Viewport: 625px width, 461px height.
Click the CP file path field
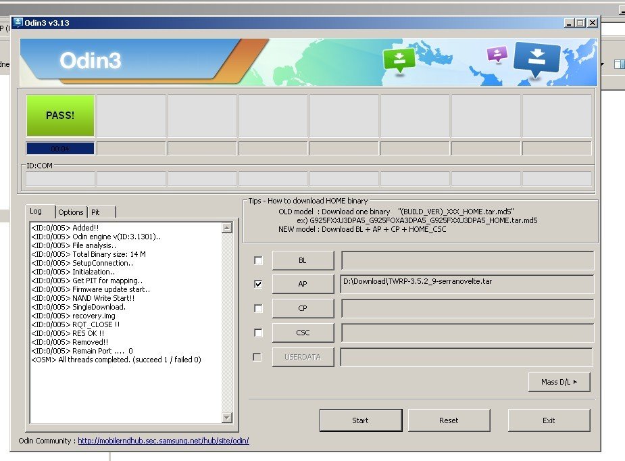pos(467,308)
